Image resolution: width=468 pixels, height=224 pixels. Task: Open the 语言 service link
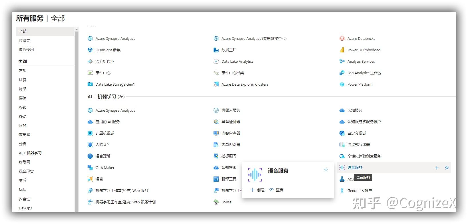(x=99, y=179)
